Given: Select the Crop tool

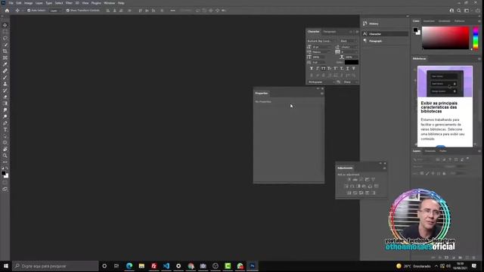Looking at the screenshot, I should tap(5, 51).
